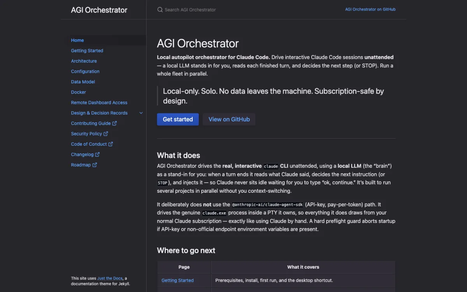Open the Roadmap link text

coord(81,165)
